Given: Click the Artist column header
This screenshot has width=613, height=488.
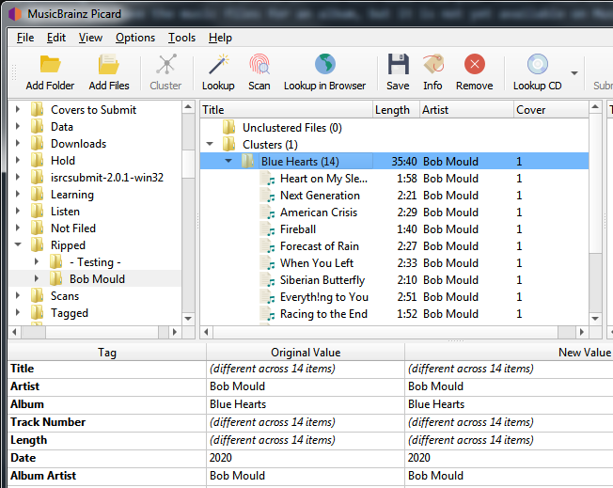Looking at the screenshot, I should click(x=466, y=109).
